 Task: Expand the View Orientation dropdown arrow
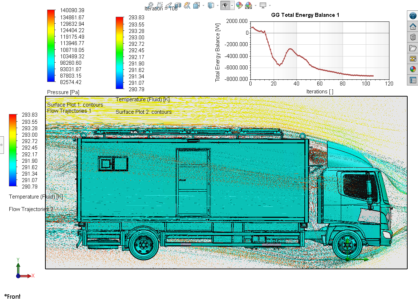pos(204,5)
